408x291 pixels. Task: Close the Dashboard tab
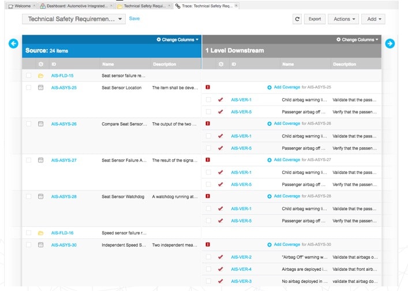111,5
